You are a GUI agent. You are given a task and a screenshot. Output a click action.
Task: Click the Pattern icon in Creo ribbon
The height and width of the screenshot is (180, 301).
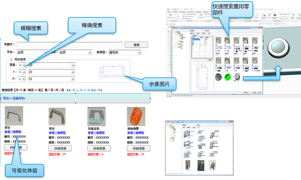tap(257, 15)
